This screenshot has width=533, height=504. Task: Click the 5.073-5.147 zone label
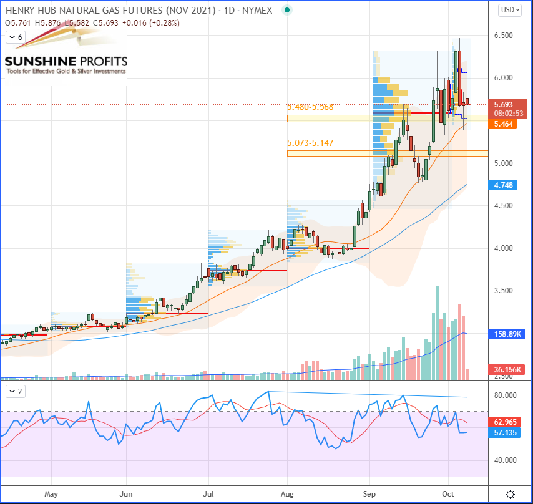[310, 143]
